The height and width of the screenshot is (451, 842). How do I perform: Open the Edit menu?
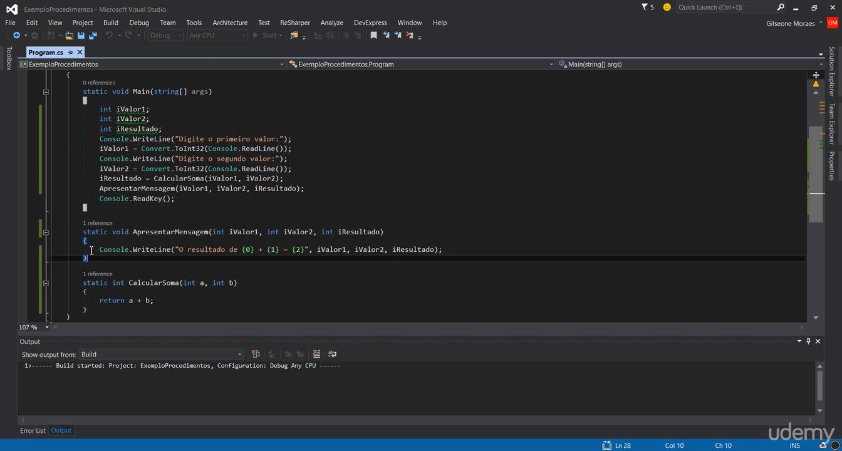(x=32, y=23)
